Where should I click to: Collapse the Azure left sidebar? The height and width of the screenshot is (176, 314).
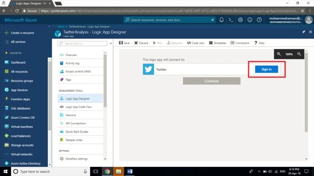tap(49, 26)
